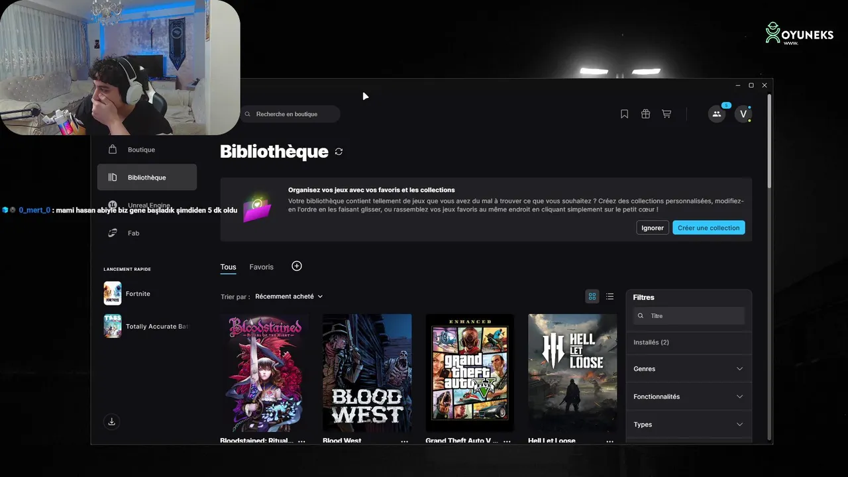This screenshot has height=477, width=848.
Task: Open options menu for Bloodstained
Action: point(301,441)
